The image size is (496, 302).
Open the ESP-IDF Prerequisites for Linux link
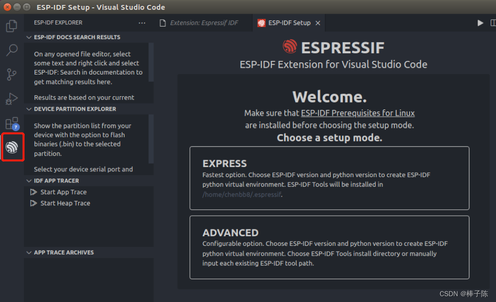pyautogui.click(x=358, y=113)
